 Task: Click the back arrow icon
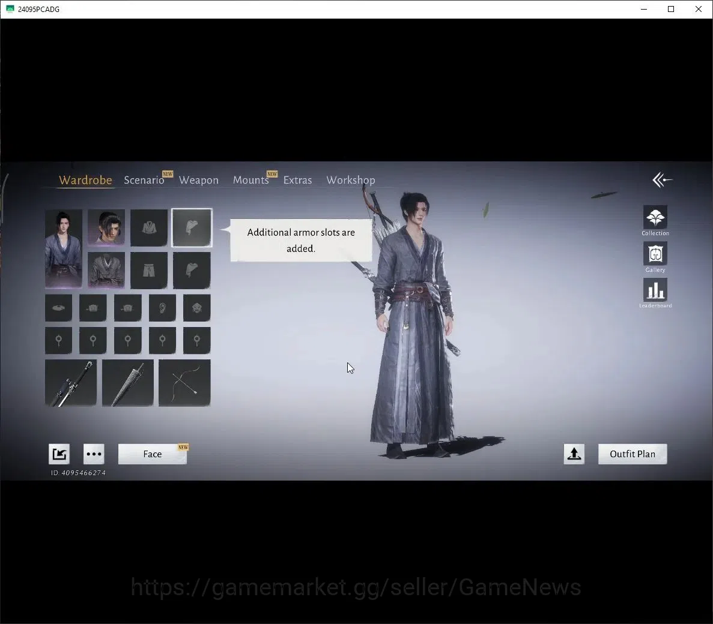[x=662, y=180]
